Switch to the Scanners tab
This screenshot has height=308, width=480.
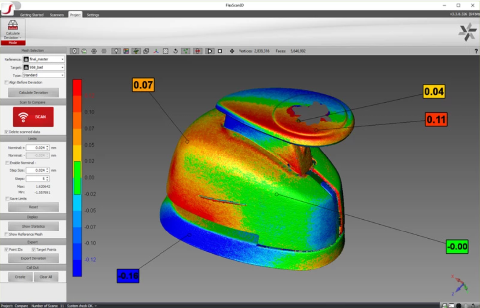coord(57,15)
